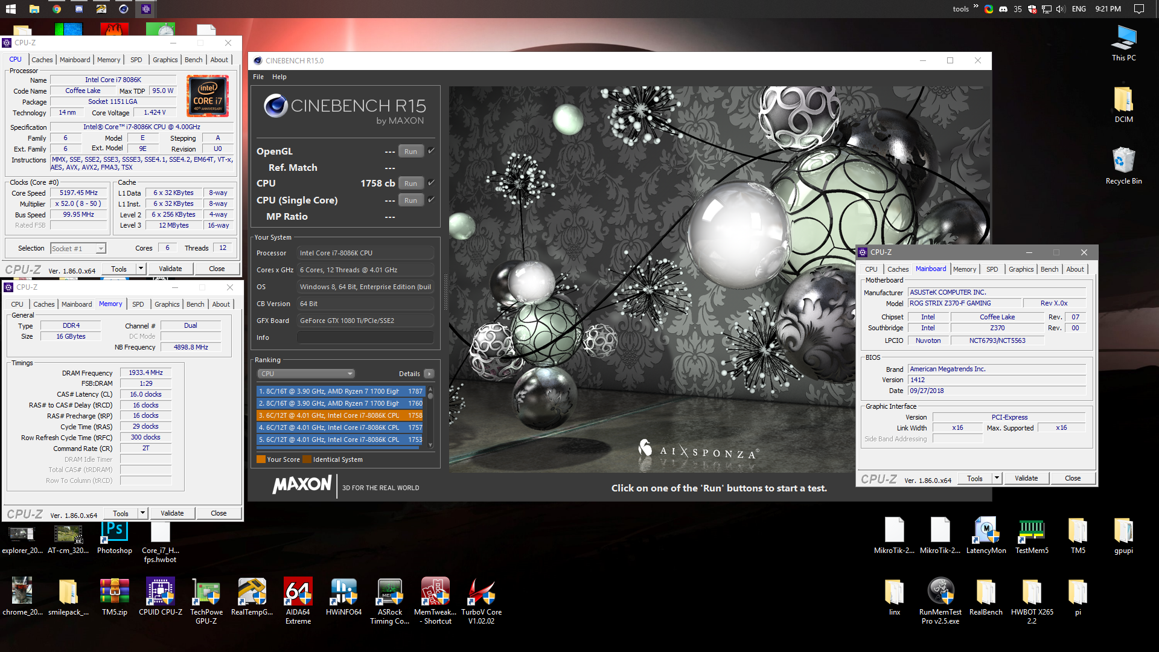Open Chrome from taskbar
Screen dimensions: 1159x652
(57, 9)
